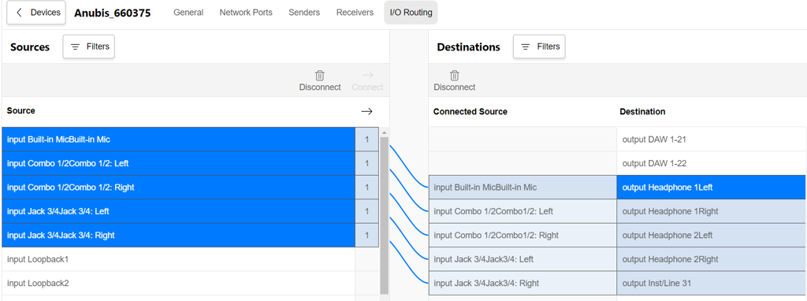807x301 pixels.
Task: Click the Source column header
Action: point(21,110)
